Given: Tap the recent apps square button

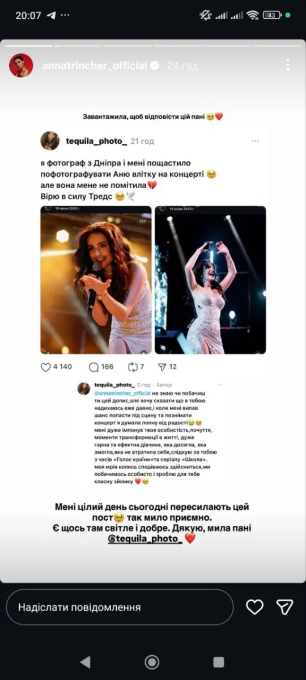Looking at the screenshot, I should pos(218,661).
